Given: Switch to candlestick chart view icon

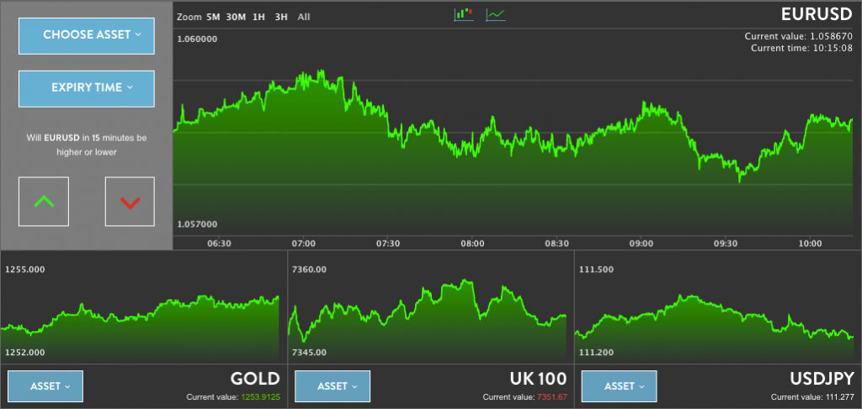Looking at the screenshot, I should point(464,15).
